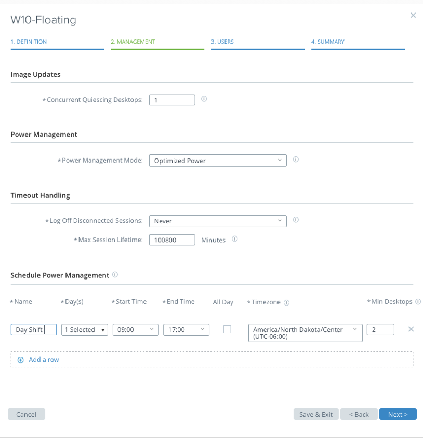Image resolution: width=423 pixels, height=438 pixels.
Task: Open the Day(s) selection dropdown
Action: [85, 329]
